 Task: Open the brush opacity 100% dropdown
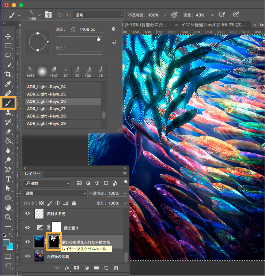pyautogui.click(x=165, y=15)
